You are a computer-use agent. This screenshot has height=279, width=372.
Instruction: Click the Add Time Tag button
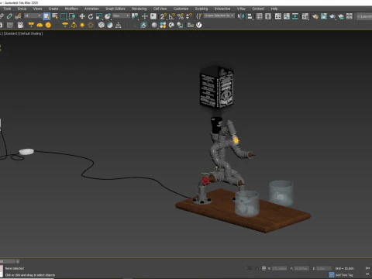click(344, 275)
